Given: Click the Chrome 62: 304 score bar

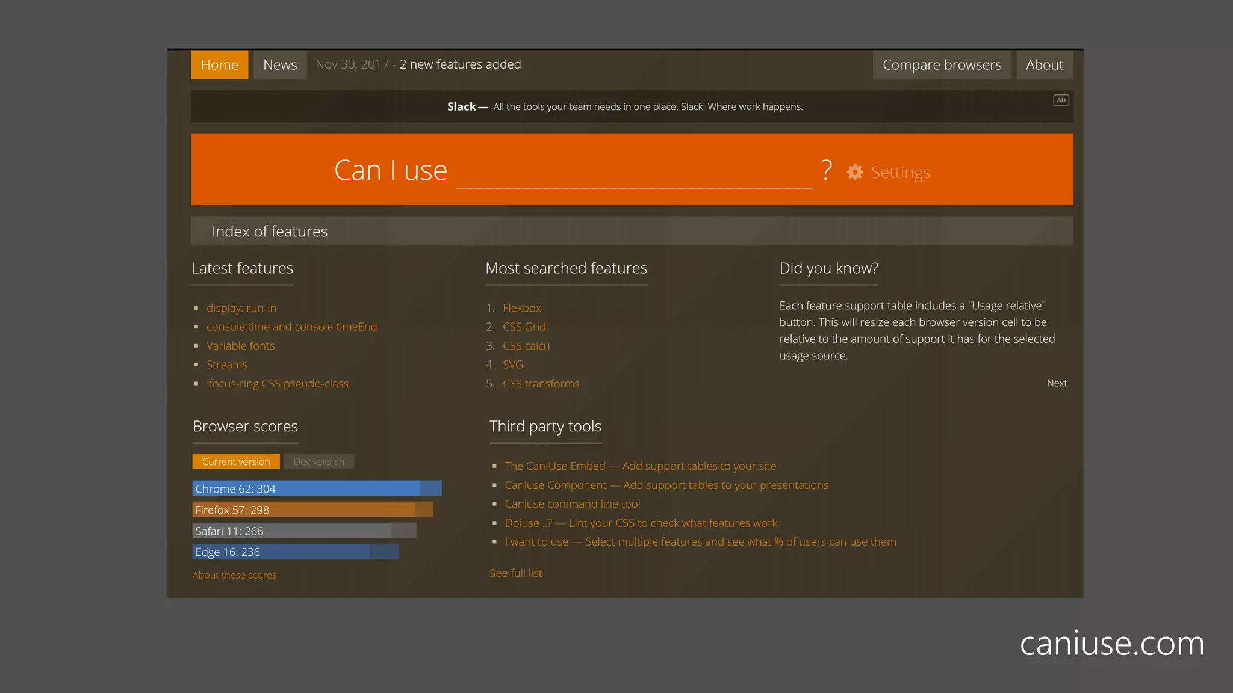Looking at the screenshot, I should pos(317,488).
